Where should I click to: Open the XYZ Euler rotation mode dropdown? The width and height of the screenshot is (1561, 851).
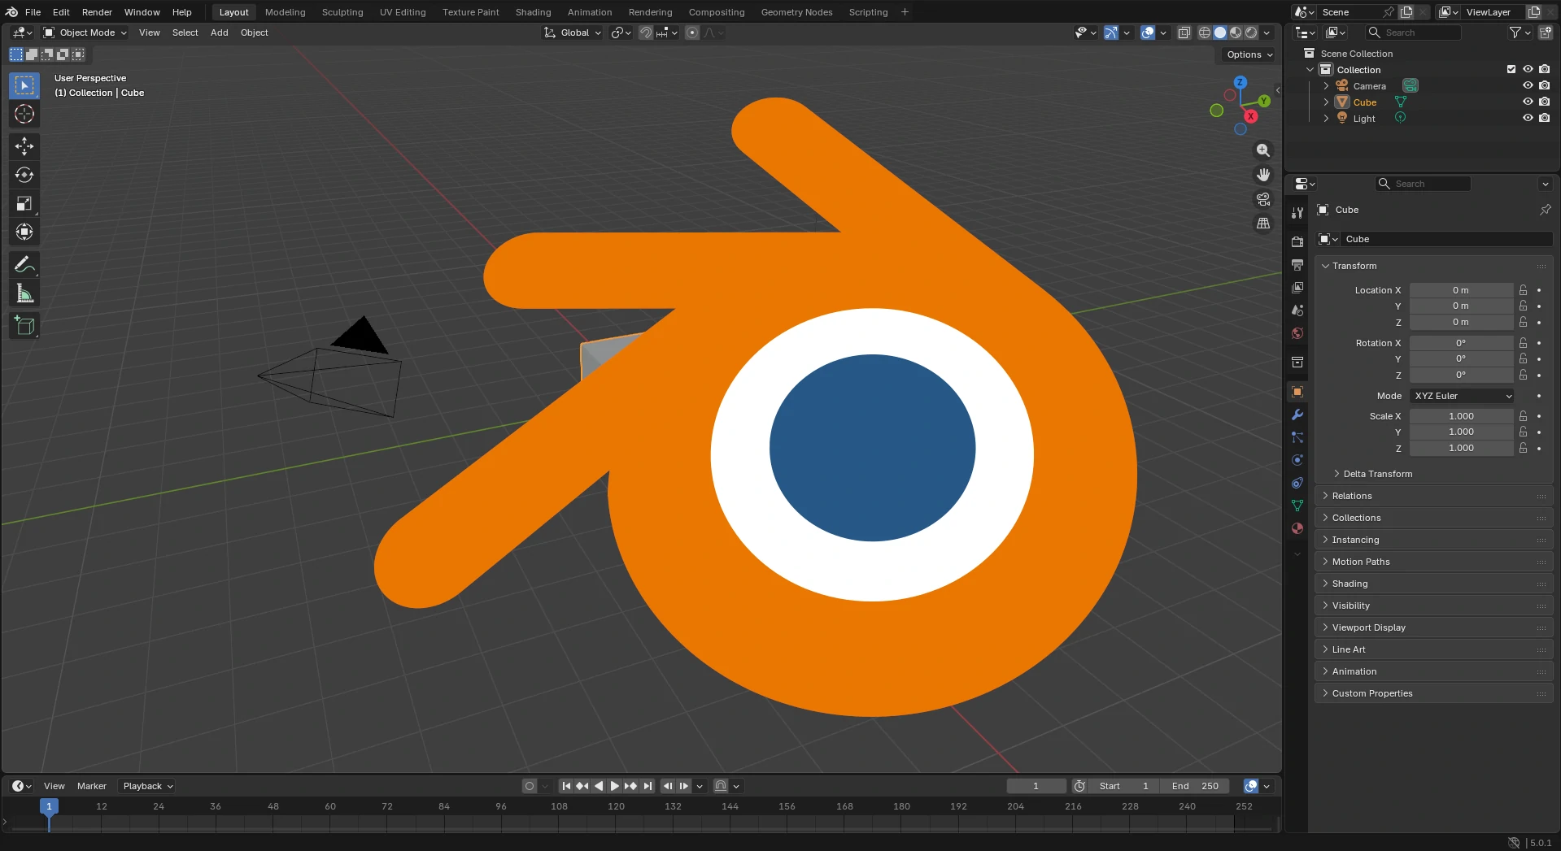coord(1461,396)
